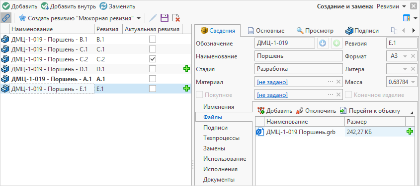Expand the Формат A3 dropdown
The image size is (420, 186).
coord(405,56)
